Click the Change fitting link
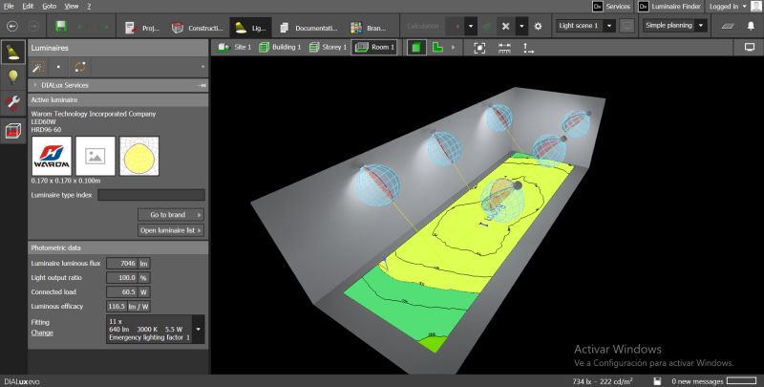The width and height of the screenshot is (764, 387). [x=41, y=333]
